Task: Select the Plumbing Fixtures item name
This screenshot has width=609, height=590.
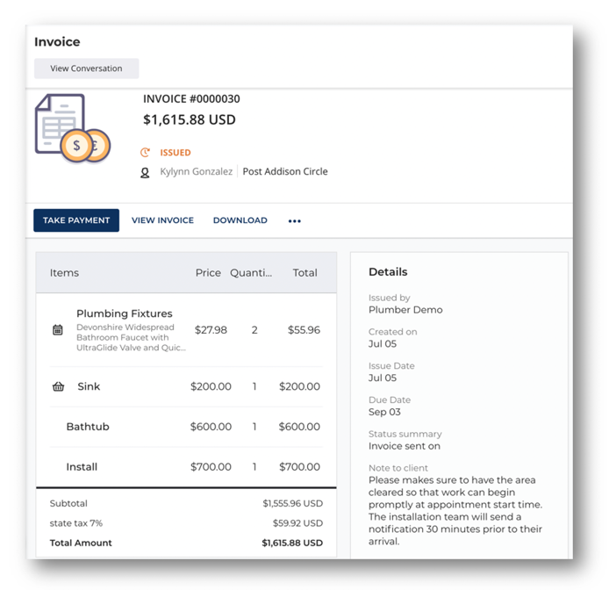Action: click(x=125, y=313)
